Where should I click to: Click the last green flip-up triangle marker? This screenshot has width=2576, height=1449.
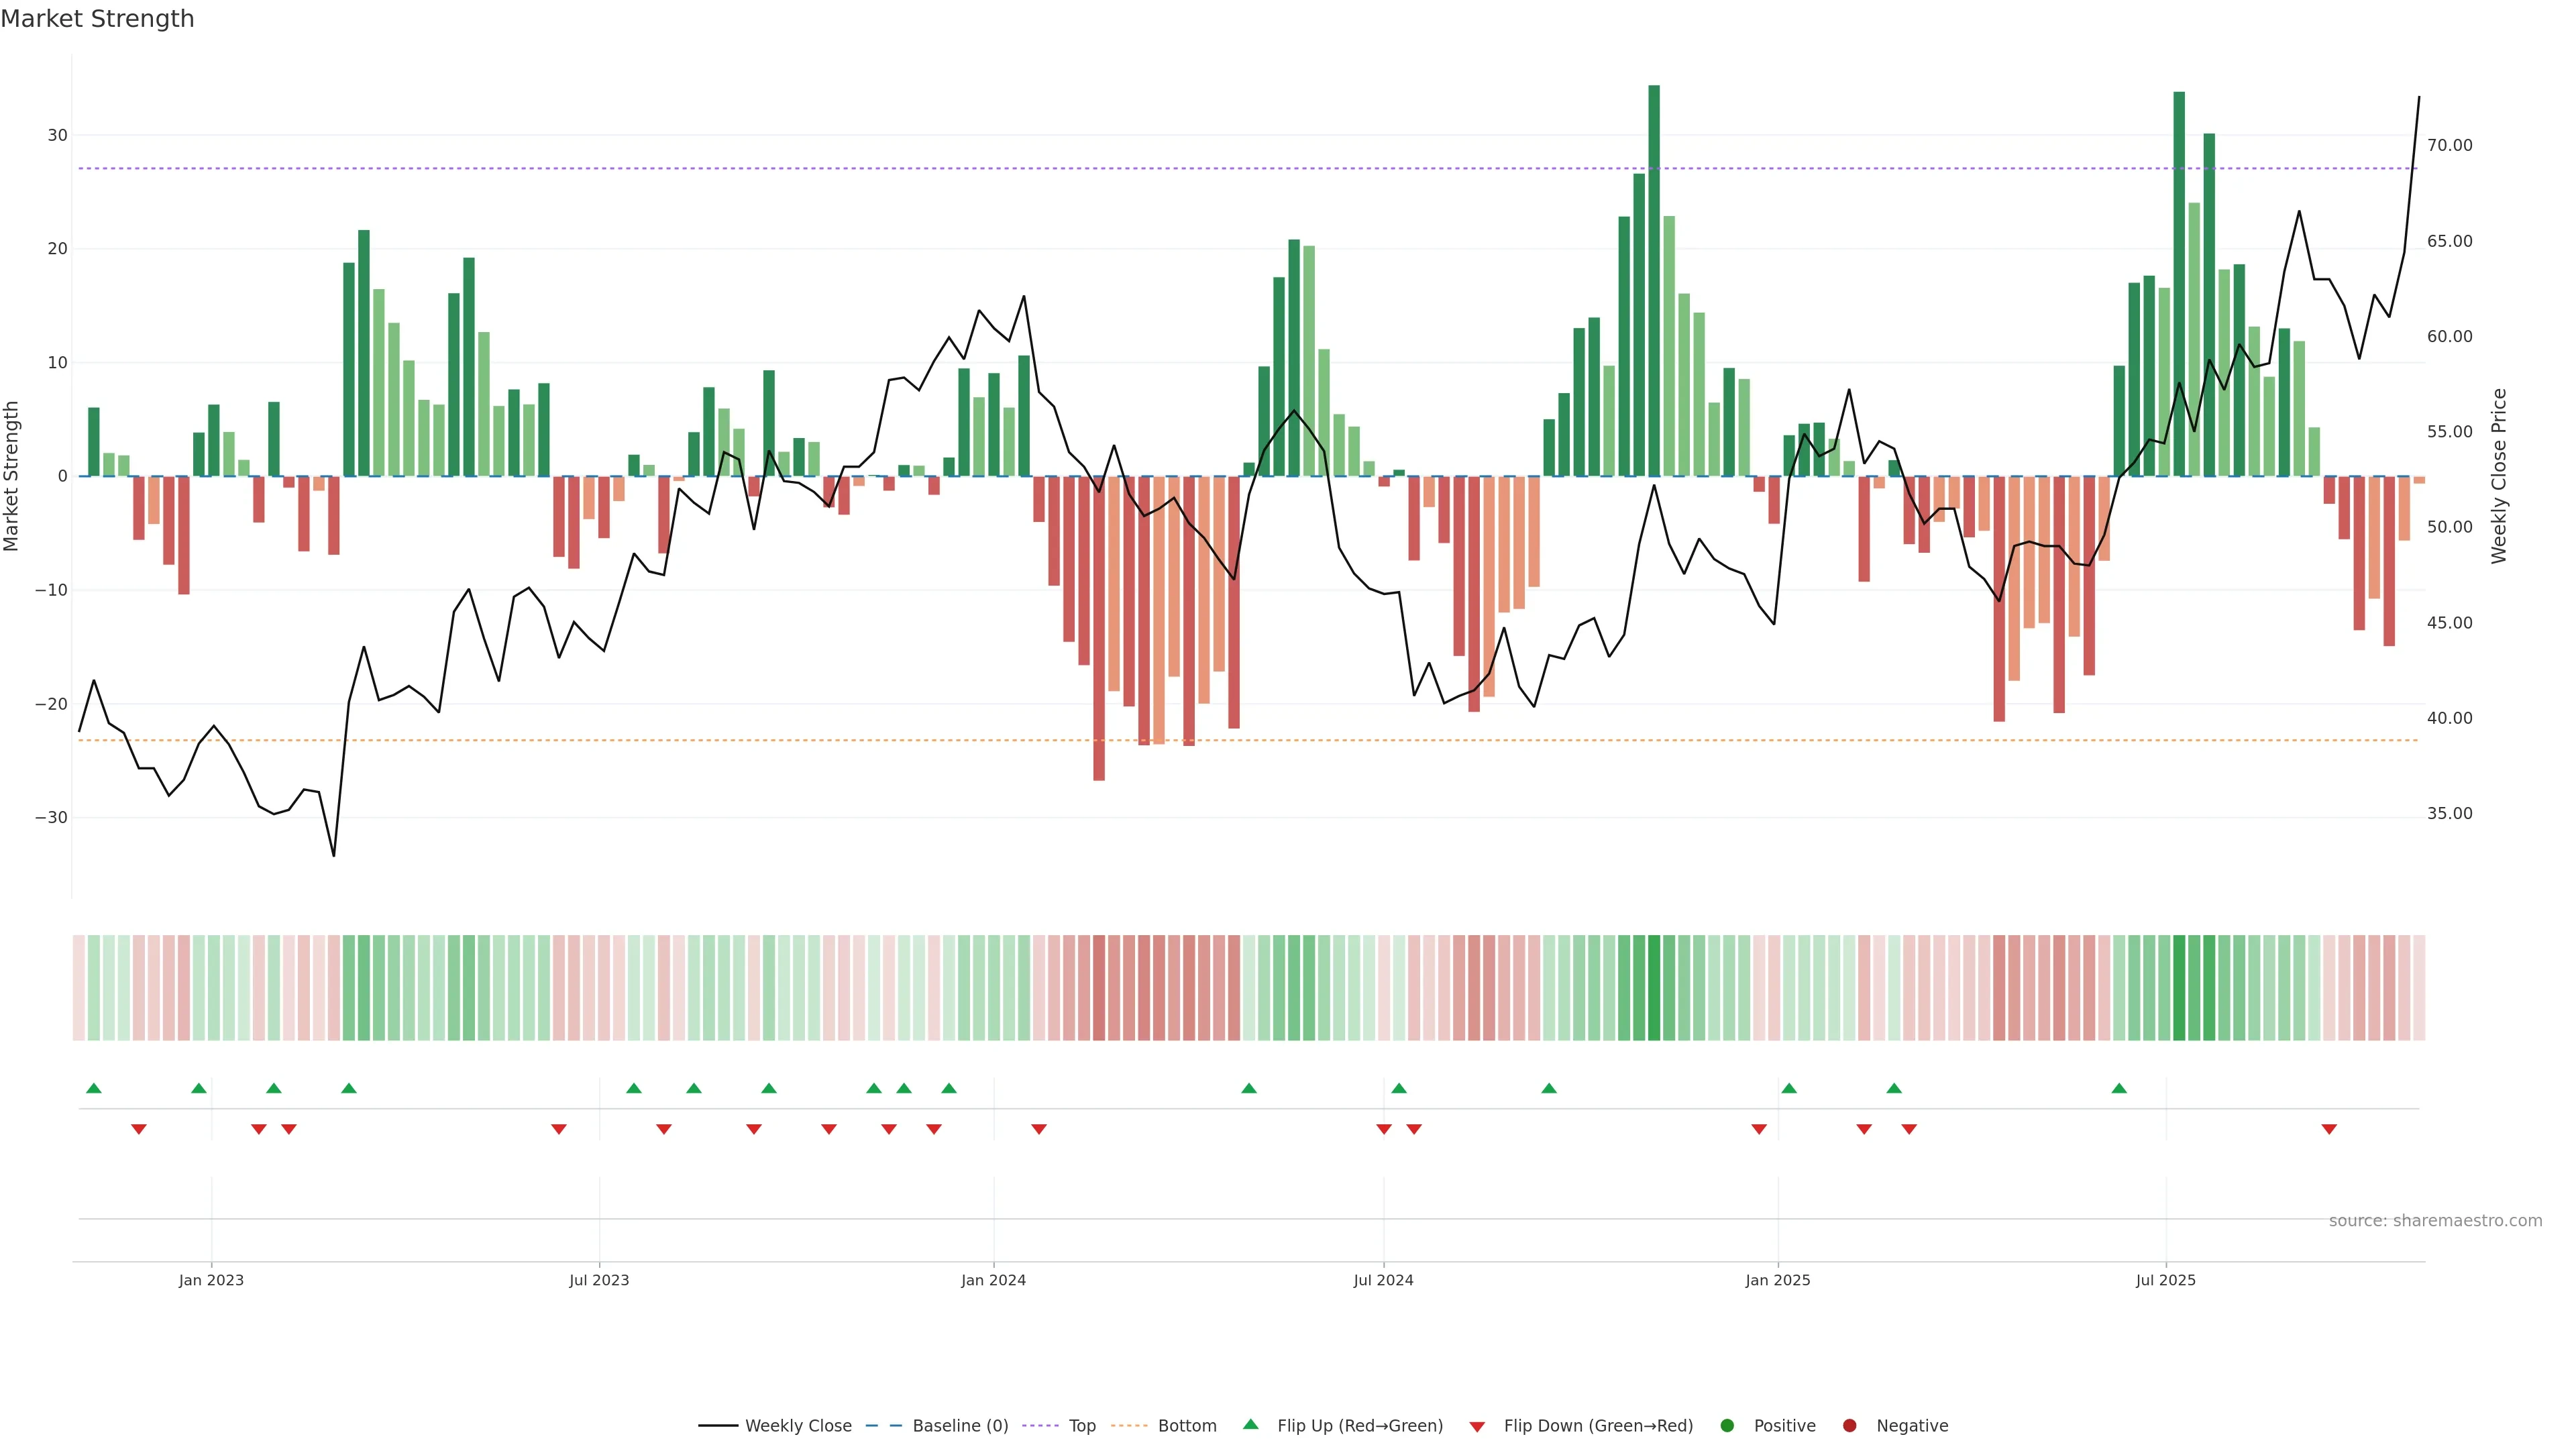click(2119, 1088)
